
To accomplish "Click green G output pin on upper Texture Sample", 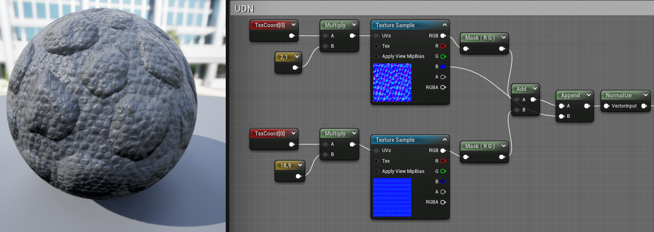I will pos(443,56).
